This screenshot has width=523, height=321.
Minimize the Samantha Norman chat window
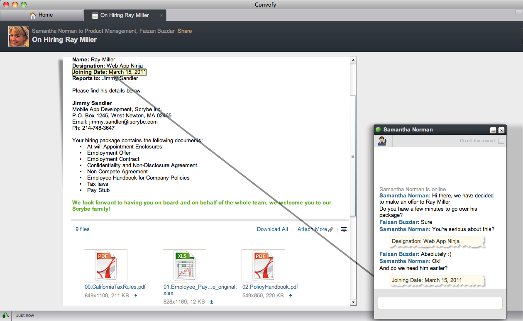[x=493, y=130]
